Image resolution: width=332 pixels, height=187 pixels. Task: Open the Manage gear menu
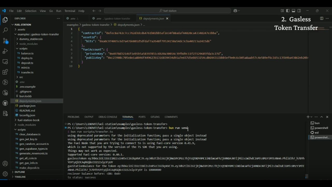(5, 174)
